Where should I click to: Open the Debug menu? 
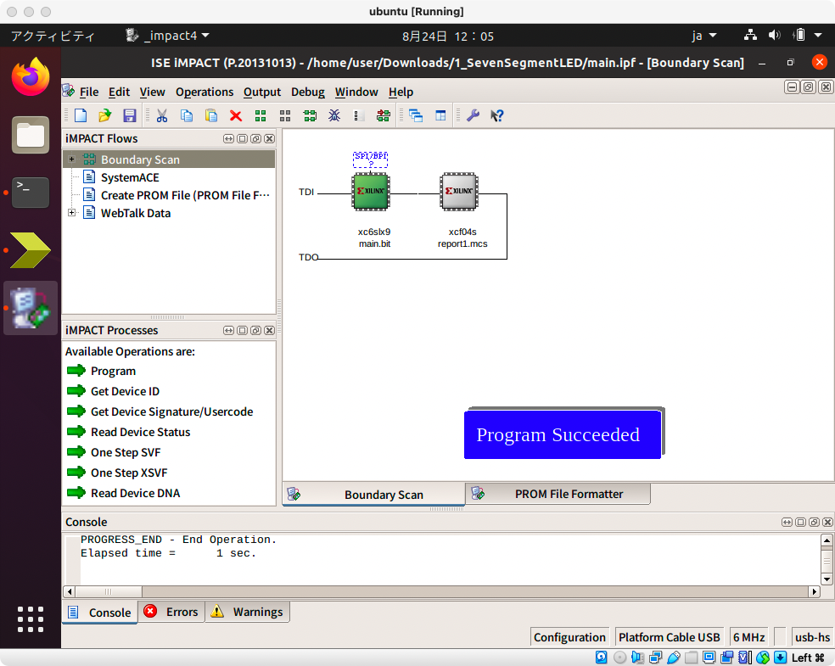(x=308, y=92)
